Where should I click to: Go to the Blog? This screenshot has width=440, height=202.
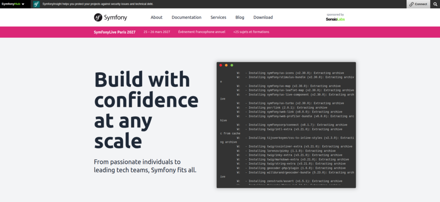point(240,17)
